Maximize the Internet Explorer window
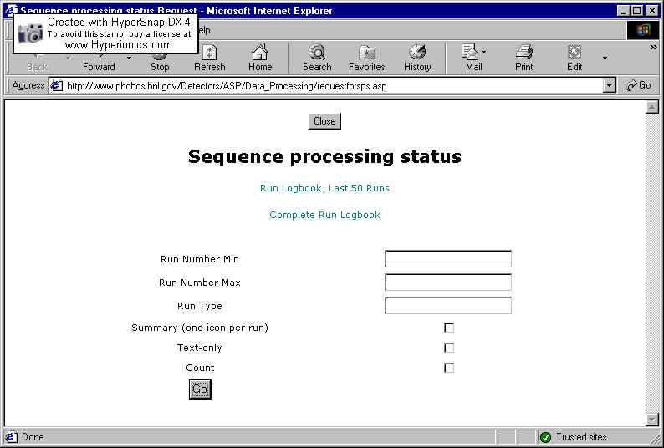Screen dimensions: 664x448 [637, 10]
